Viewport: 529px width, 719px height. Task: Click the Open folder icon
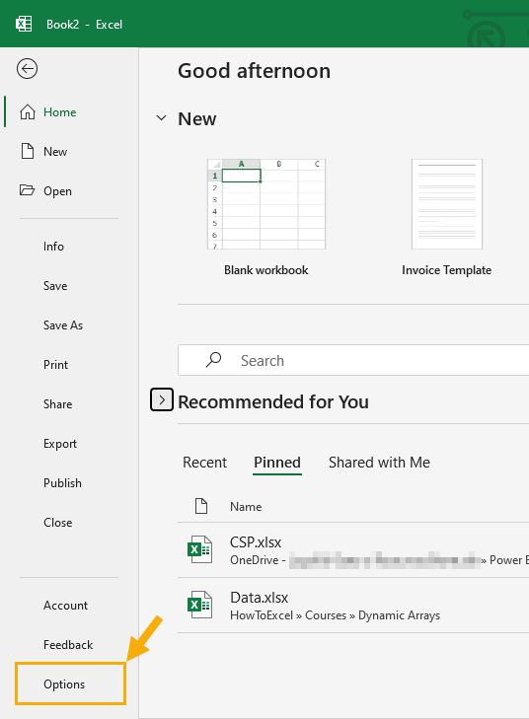coord(27,189)
